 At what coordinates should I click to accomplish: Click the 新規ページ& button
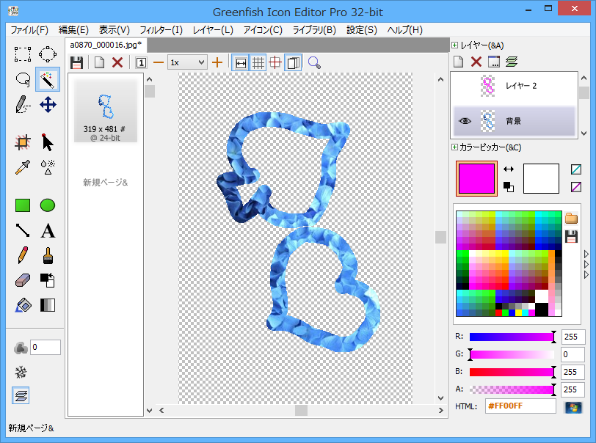(x=105, y=182)
